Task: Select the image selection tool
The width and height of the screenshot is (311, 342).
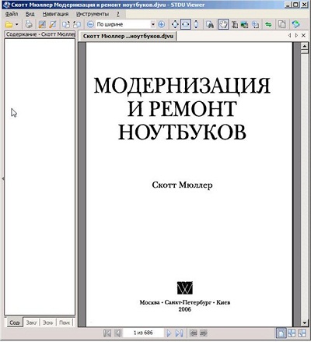Action: 244,25
